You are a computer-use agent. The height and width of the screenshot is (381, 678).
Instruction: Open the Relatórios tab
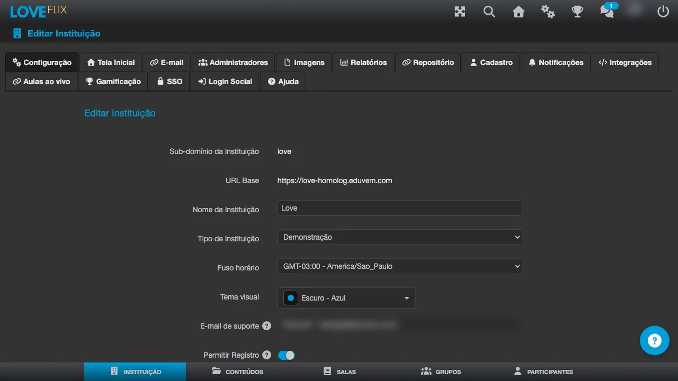(363, 62)
